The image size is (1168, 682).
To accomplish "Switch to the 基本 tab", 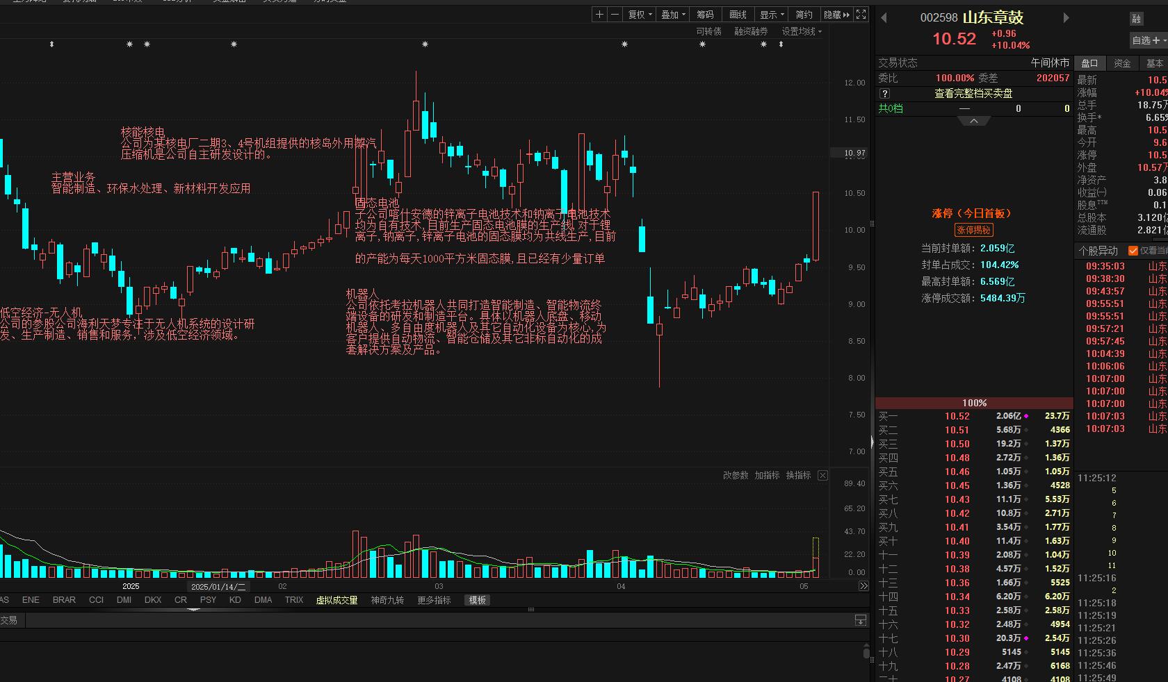I will [x=1154, y=63].
